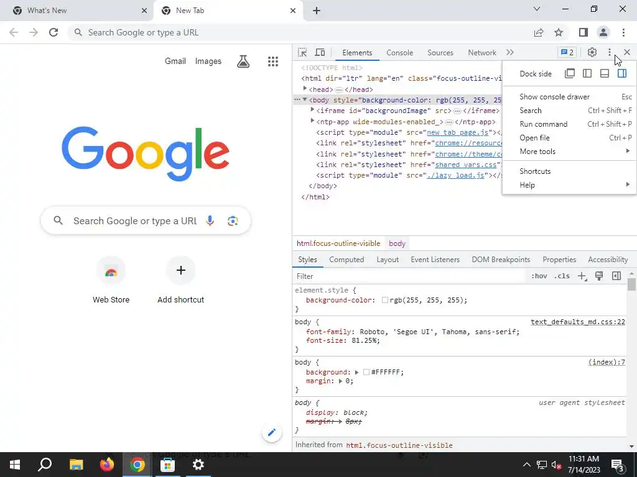637x477 pixels.
Task: Switch to the What's New browser tab
Action: (x=76, y=11)
